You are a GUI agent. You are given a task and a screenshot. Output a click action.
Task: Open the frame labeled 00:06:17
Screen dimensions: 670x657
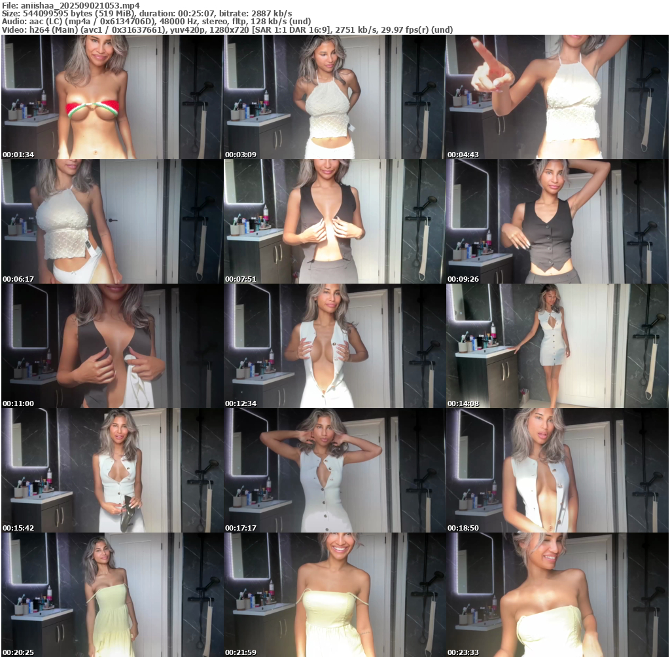tap(112, 221)
